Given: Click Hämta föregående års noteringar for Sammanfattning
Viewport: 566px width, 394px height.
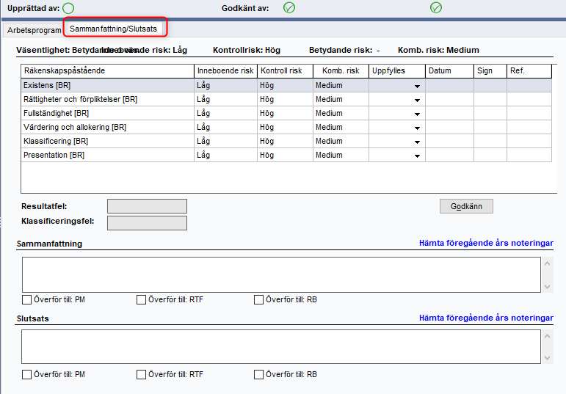Looking at the screenshot, I should [x=486, y=243].
